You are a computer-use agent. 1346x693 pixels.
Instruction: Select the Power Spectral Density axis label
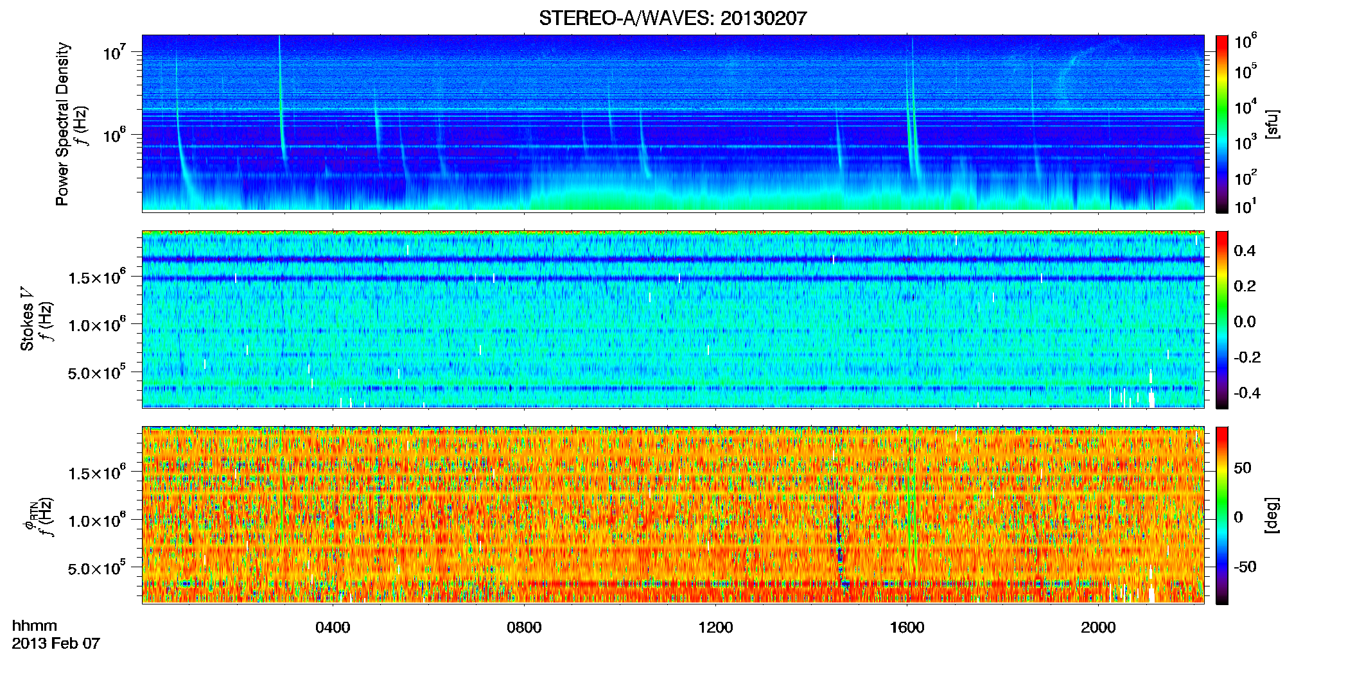click(x=62, y=124)
